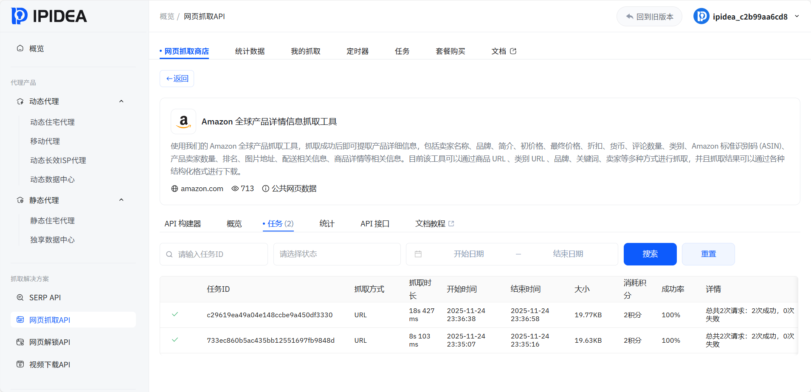Open 动态数据中心
The image size is (811, 392).
pos(52,180)
